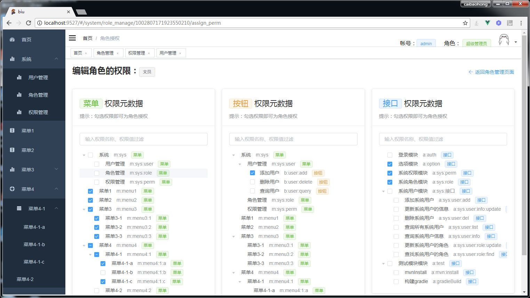Screen dimensions: 530x298
Task: Click the browser address bar URL
Action: click(x=132, y=23)
